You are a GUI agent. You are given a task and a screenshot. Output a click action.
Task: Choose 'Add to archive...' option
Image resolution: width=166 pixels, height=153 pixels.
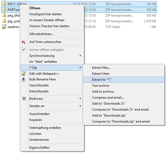coord(104,92)
